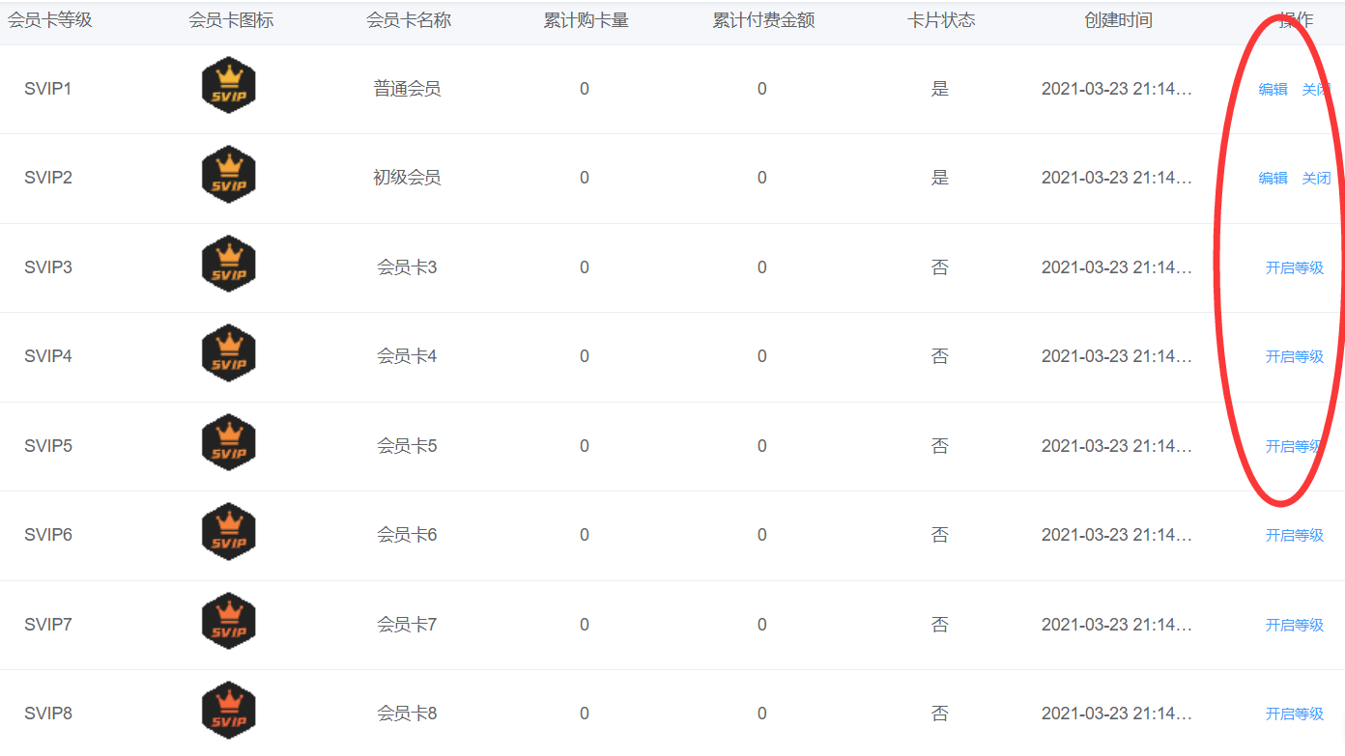The image size is (1345, 756).
Task: Click the creation time of SVIP4
Action: click(x=1117, y=356)
